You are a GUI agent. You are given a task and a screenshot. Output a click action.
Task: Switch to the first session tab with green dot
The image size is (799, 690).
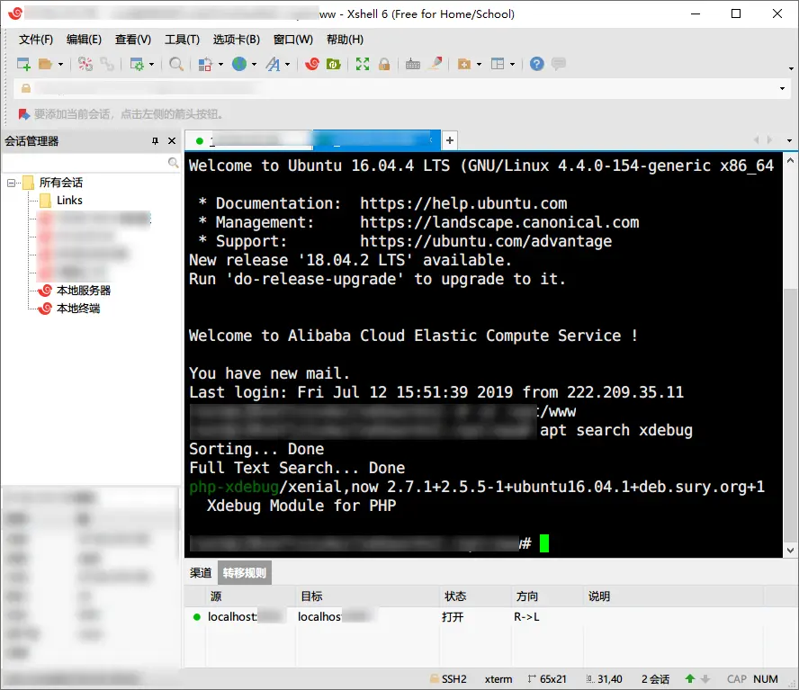pos(248,140)
